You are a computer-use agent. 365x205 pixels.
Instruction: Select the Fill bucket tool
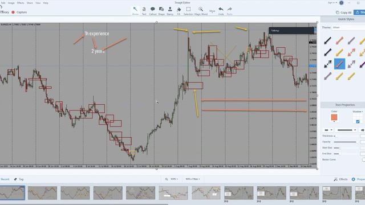pyautogui.click(x=179, y=11)
